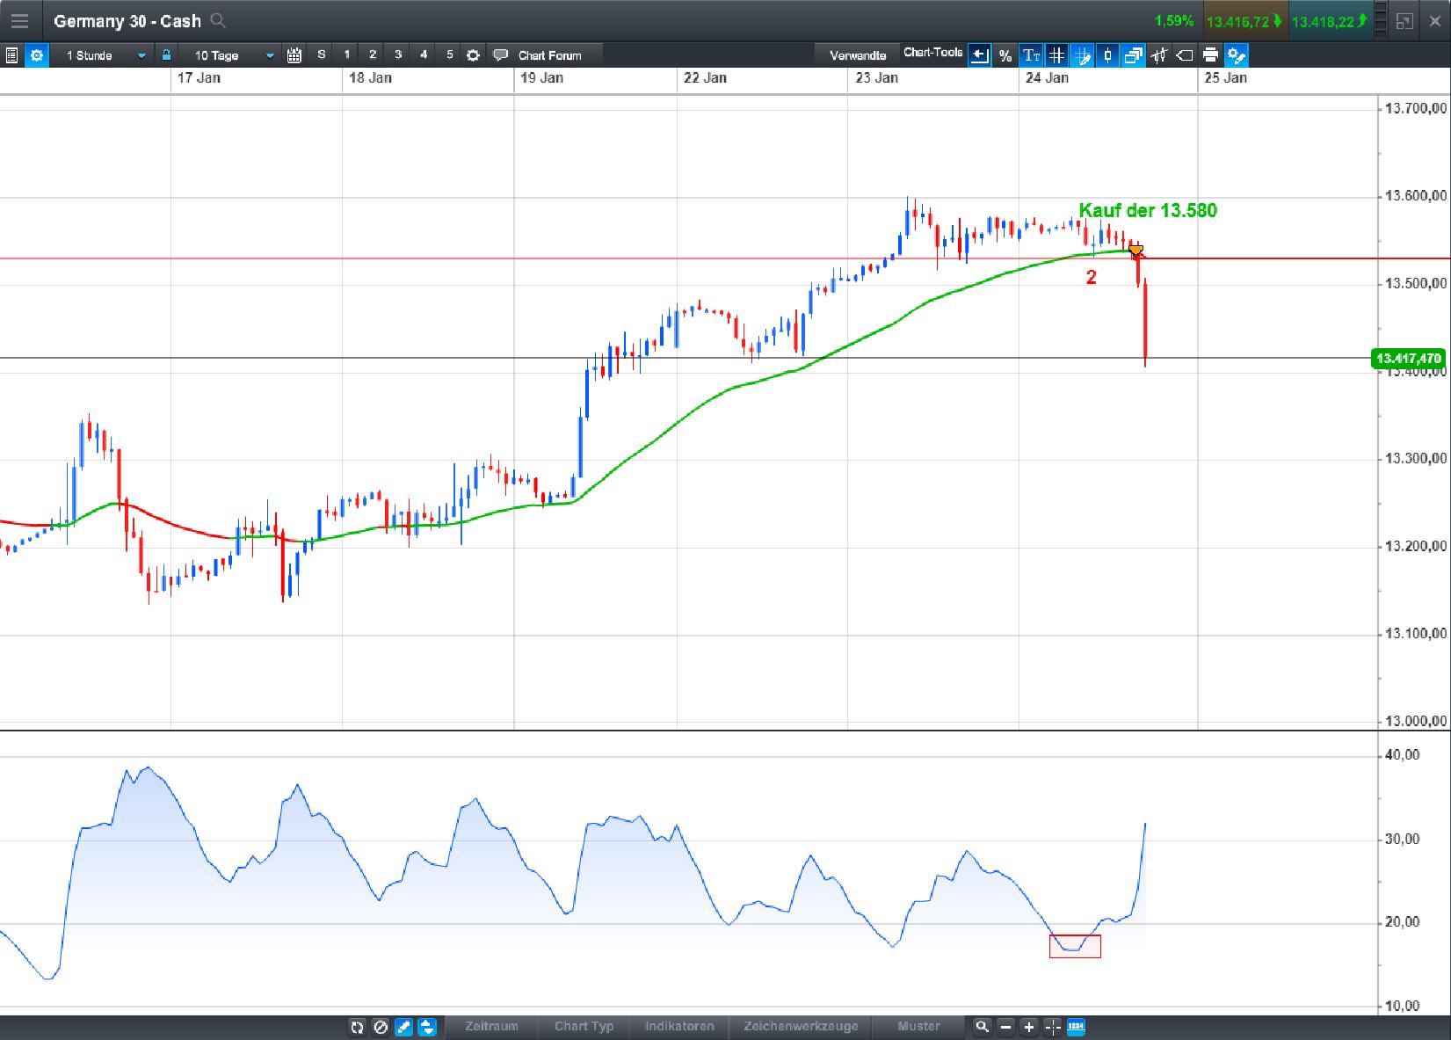Viewport: 1451px width, 1040px height.
Task: Toggle the chart lock padlock
Action: (x=166, y=55)
